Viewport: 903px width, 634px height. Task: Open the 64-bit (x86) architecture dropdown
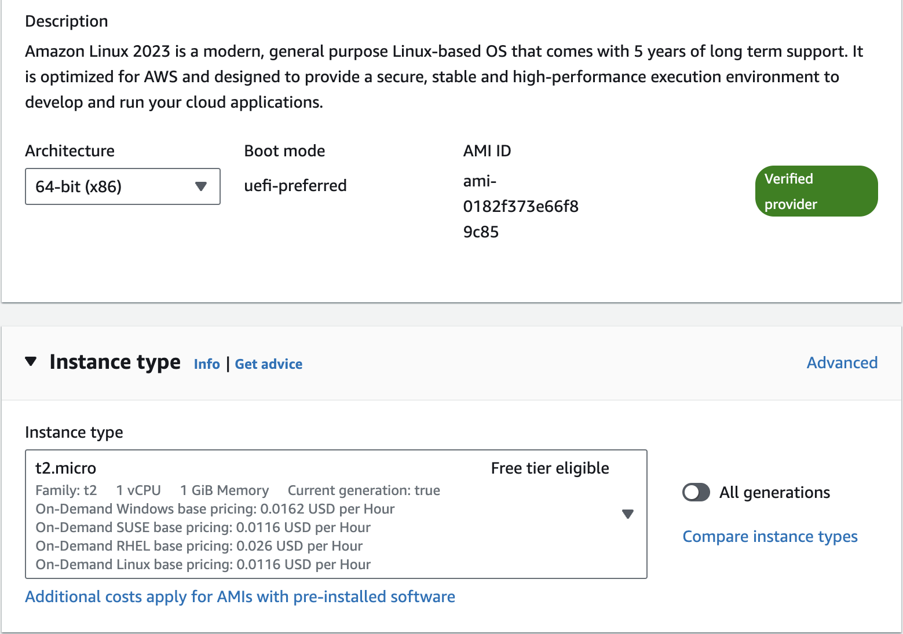coord(122,186)
